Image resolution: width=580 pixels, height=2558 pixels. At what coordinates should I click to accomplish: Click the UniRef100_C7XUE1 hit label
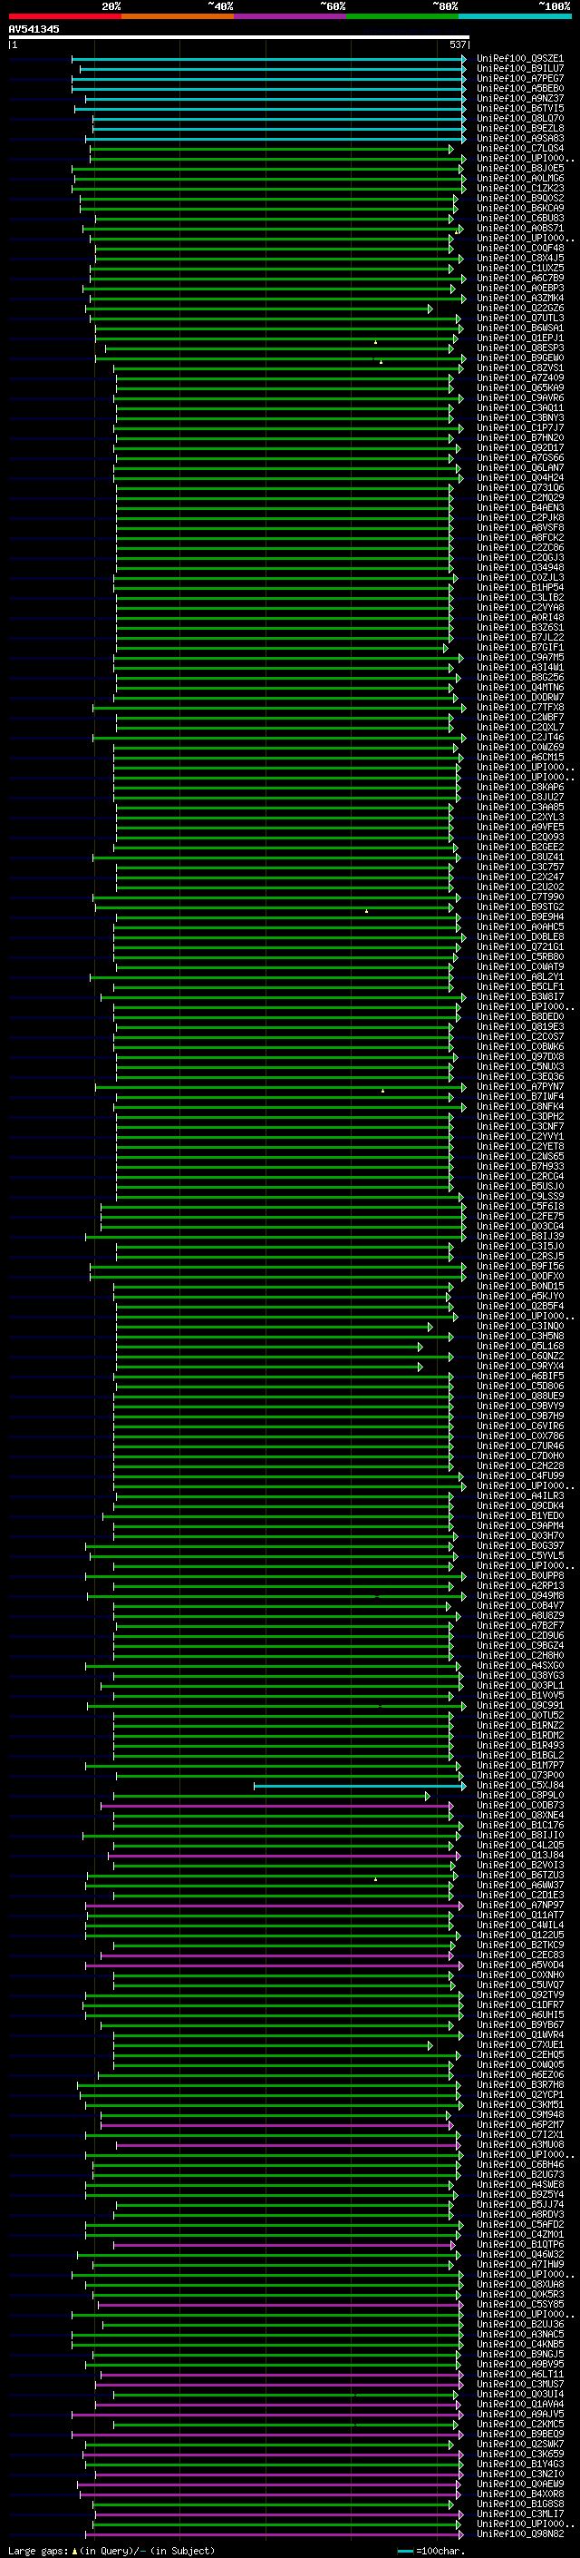(520, 2044)
